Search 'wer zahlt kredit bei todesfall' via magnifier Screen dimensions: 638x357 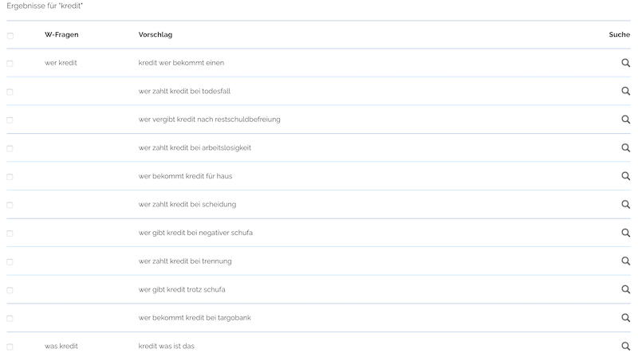626,91
